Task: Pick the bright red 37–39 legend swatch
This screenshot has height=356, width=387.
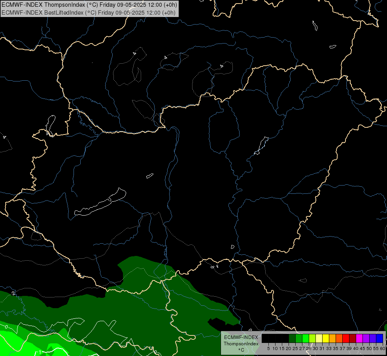Action: [346, 338]
